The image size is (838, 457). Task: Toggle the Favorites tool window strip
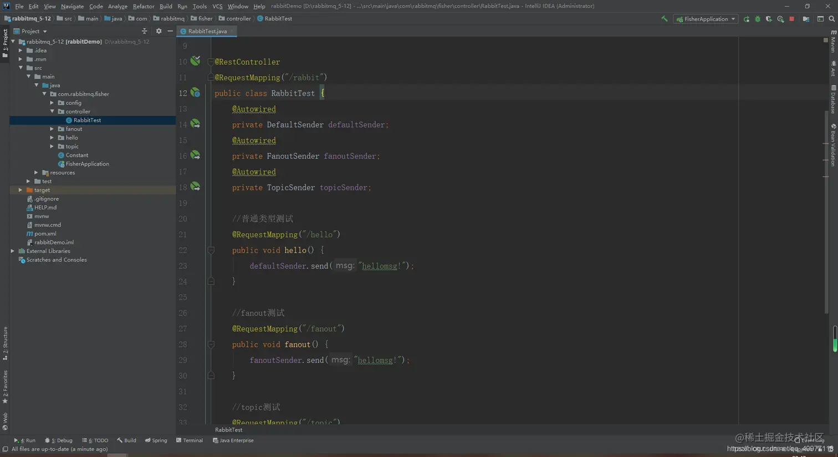(5, 387)
